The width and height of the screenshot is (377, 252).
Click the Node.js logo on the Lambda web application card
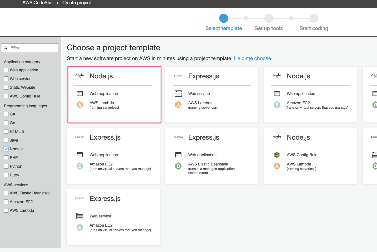pos(80,76)
